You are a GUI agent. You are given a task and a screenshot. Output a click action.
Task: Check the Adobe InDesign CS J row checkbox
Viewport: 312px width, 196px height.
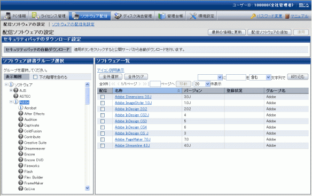(x=103, y=134)
